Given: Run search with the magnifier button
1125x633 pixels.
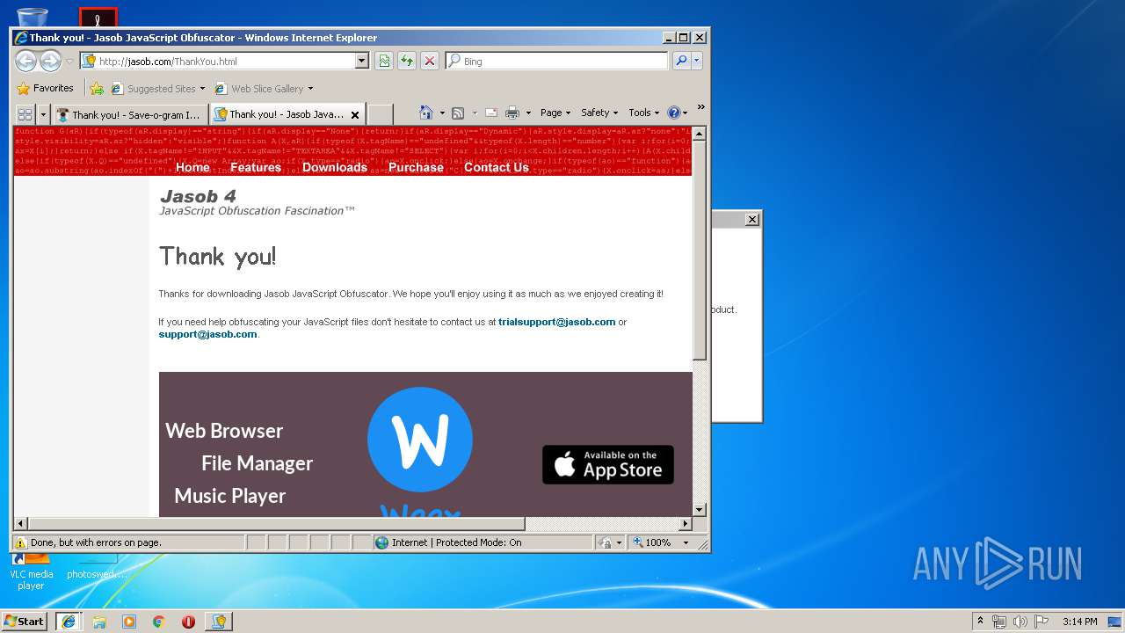Looking at the screenshot, I should pyautogui.click(x=680, y=61).
